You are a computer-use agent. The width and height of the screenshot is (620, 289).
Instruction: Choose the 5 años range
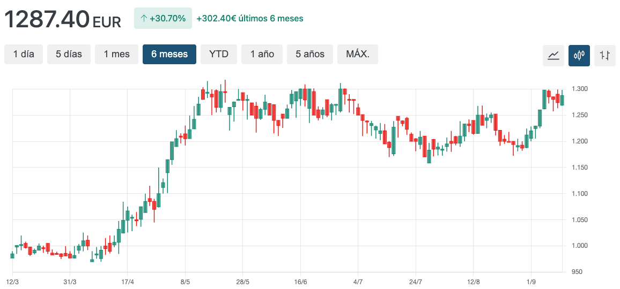point(310,54)
